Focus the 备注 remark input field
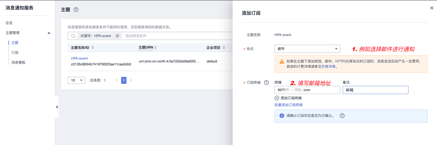437x145 pixels. [x=376, y=90]
